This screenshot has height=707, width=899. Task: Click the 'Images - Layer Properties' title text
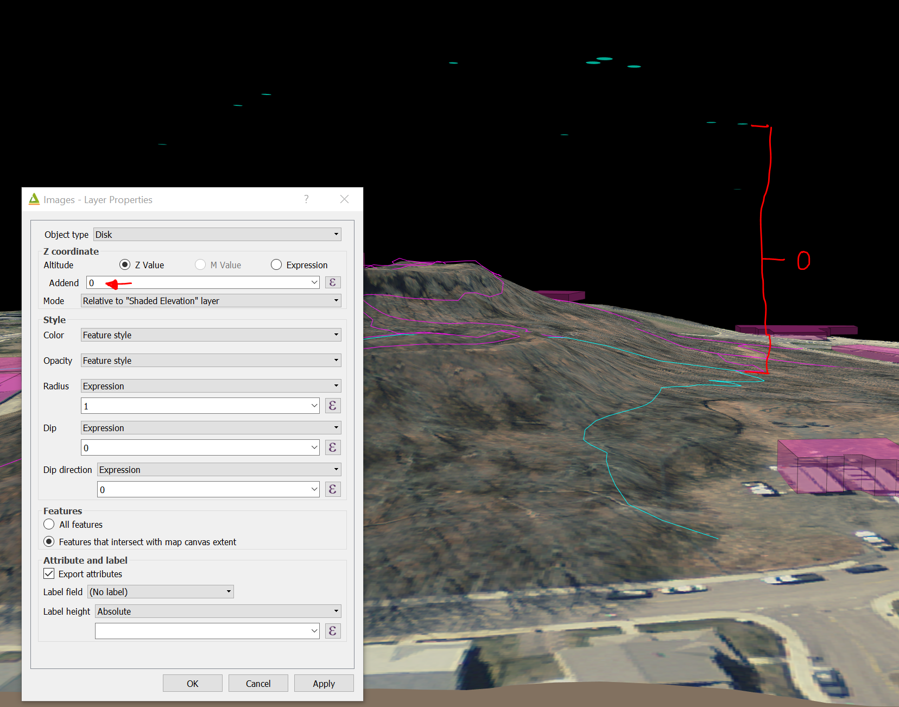coord(98,200)
